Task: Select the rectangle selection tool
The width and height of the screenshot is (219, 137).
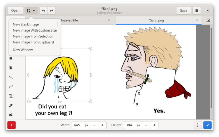Action: pyautogui.click(x=11, y=59)
